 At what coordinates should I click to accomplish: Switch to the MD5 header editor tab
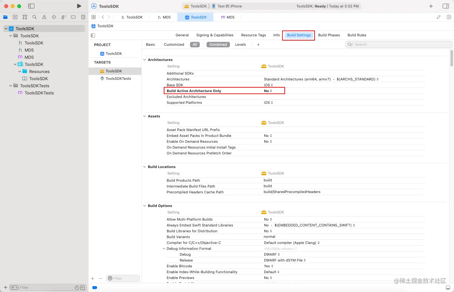tap(164, 17)
